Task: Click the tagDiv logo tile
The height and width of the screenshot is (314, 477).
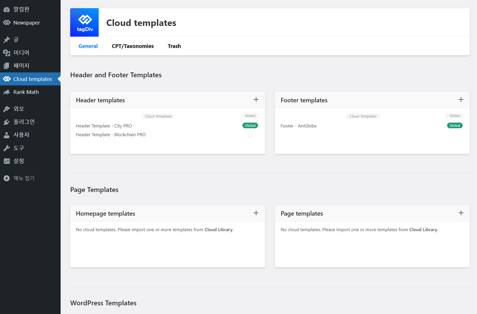Action: point(85,22)
